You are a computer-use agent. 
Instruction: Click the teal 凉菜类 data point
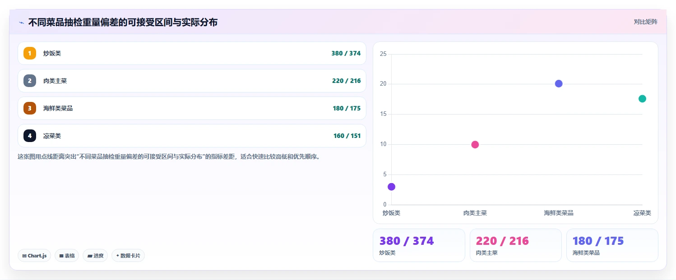(642, 99)
